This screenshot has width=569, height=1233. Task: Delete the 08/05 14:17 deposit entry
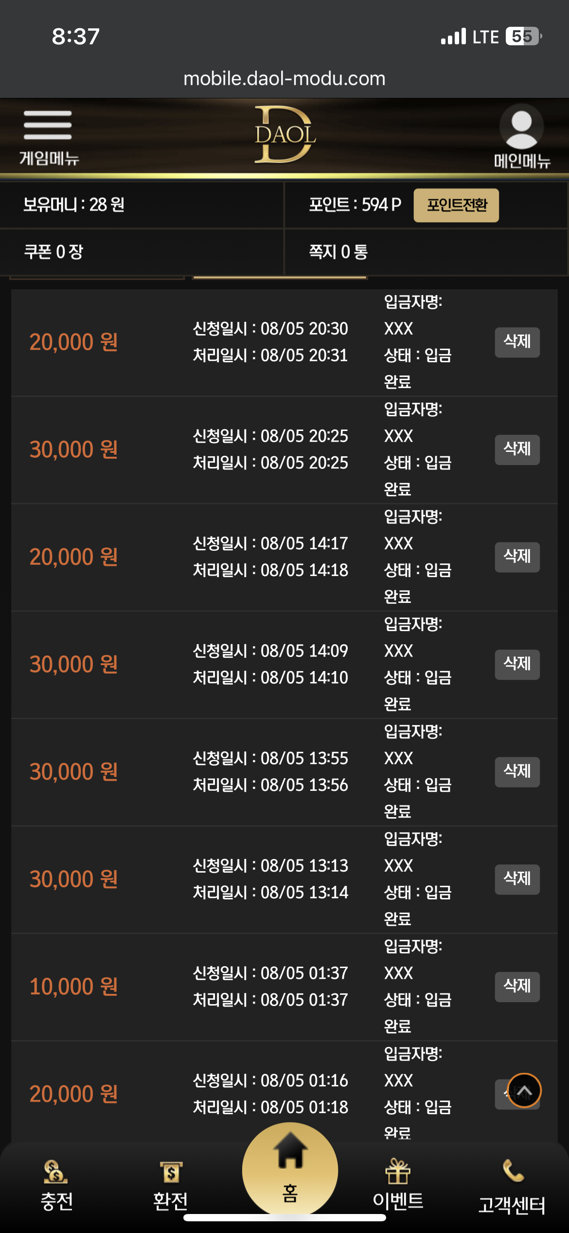[517, 557]
